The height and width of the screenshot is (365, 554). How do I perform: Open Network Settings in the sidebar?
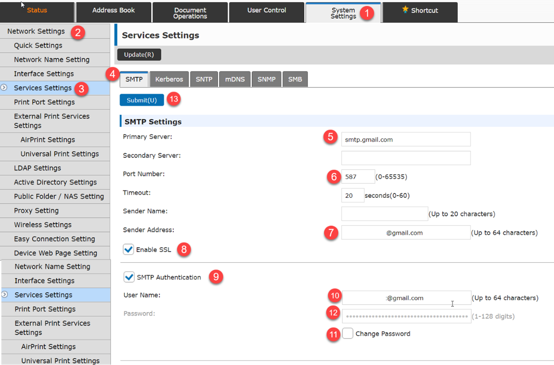click(x=55, y=31)
